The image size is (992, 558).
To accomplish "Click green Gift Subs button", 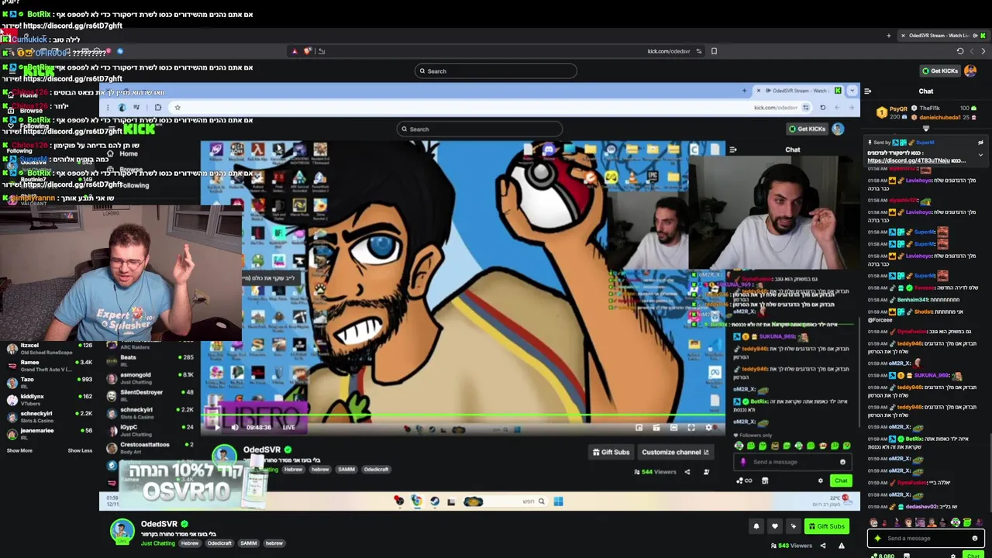I will point(826,526).
